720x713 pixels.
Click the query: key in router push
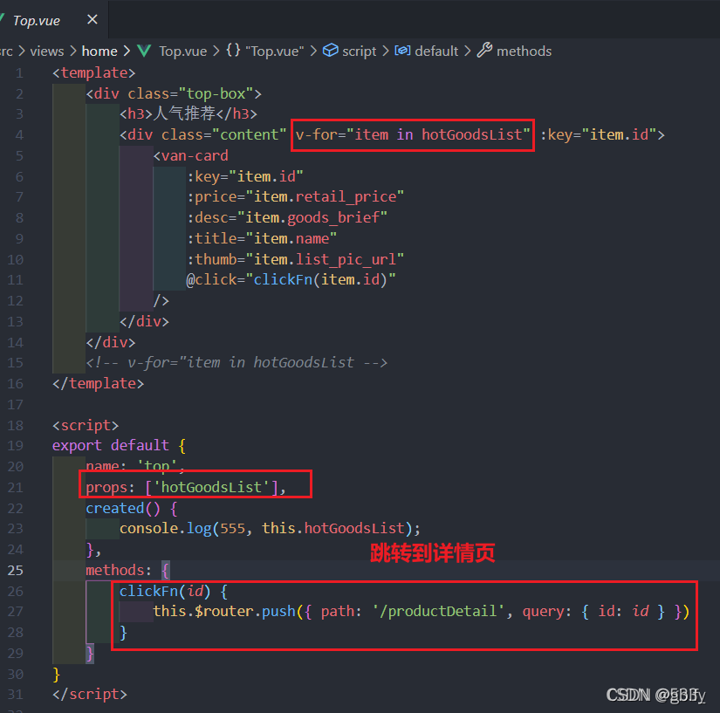point(547,612)
